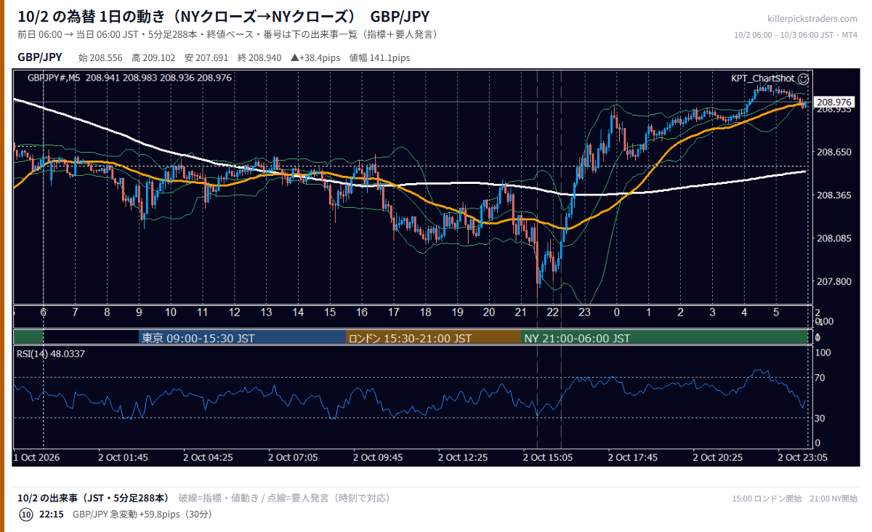Viewport: 872px width, 532px height.
Task: Click the 21:00 NY開始 legend text
Action: point(833,499)
